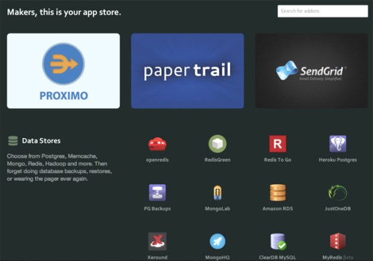
Task: Click the openredis text label
Action: pyautogui.click(x=157, y=160)
